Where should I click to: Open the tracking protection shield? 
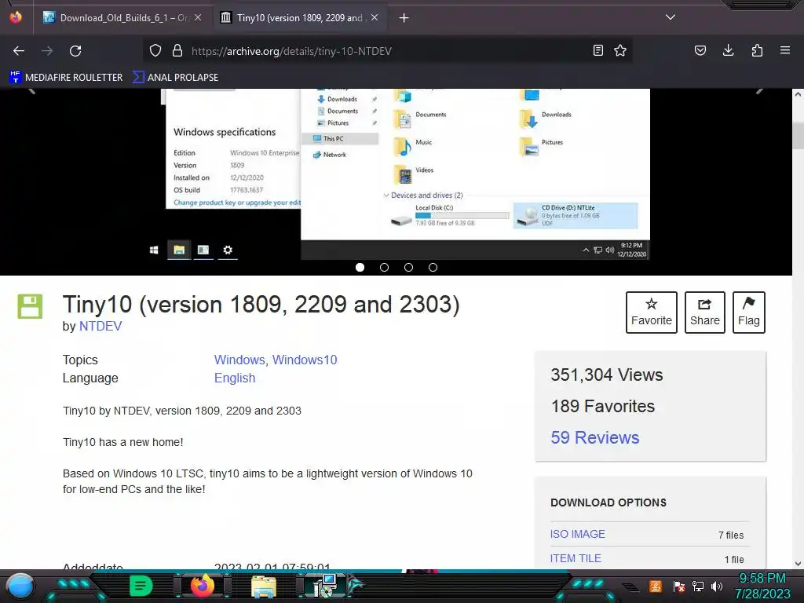click(x=155, y=51)
